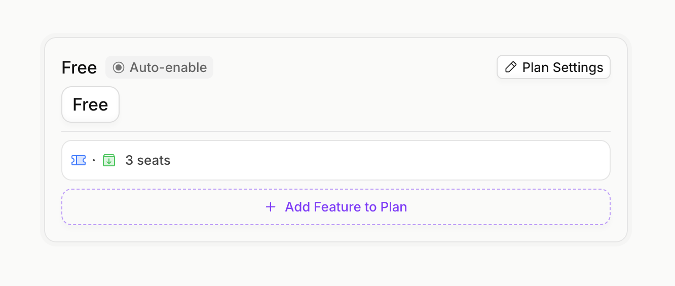The image size is (675, 286).
Task: Click the "Auto-enable" label text
Action: [168, 67]
